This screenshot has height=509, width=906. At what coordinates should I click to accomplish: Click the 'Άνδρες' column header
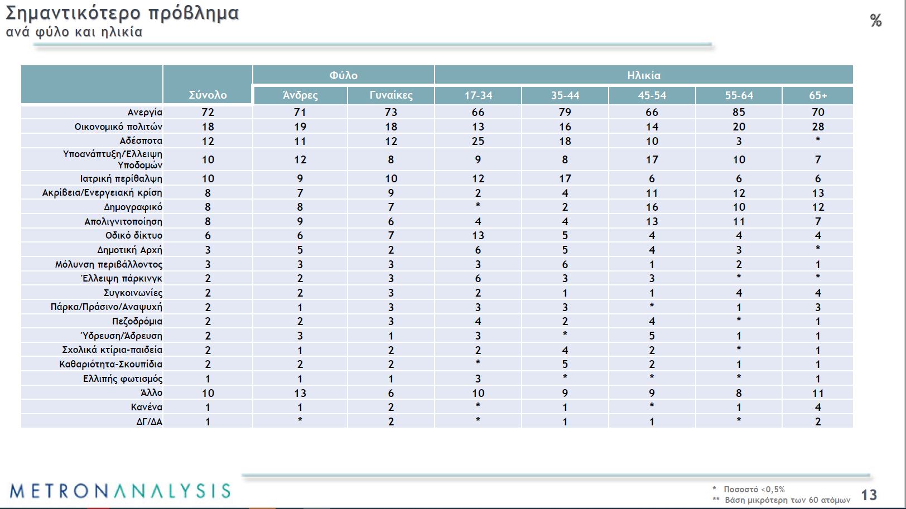300,95
